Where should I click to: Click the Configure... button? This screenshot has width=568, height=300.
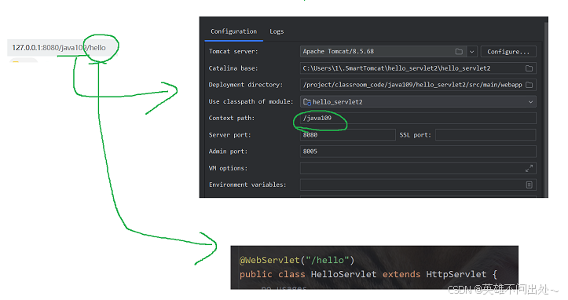click(x=508, y=52)
